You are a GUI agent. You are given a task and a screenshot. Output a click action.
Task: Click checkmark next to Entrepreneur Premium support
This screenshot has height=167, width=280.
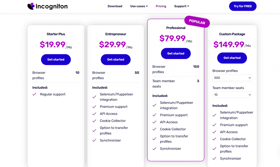94,107
